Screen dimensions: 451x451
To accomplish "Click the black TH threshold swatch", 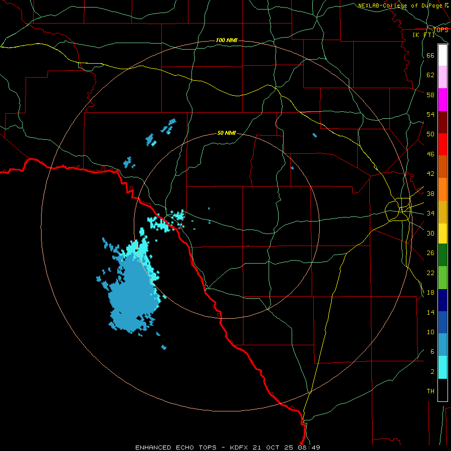I will 442,390.
